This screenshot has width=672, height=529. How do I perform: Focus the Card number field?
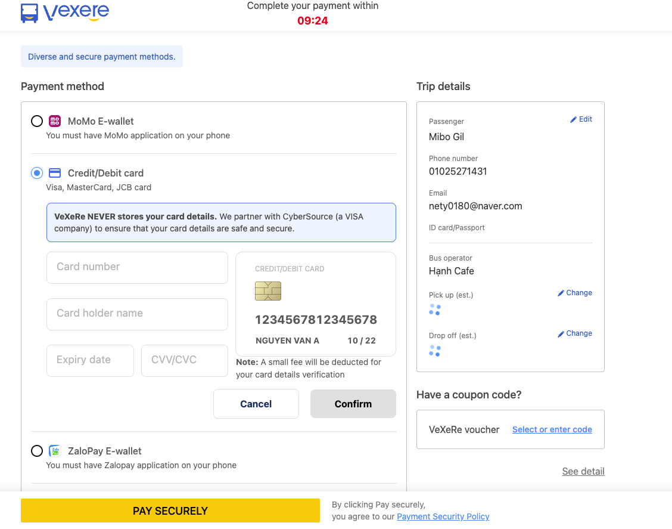(137, 267)
